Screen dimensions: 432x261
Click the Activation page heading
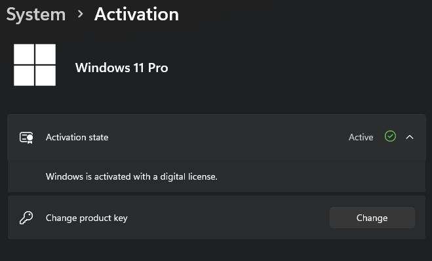pos(136,14)
